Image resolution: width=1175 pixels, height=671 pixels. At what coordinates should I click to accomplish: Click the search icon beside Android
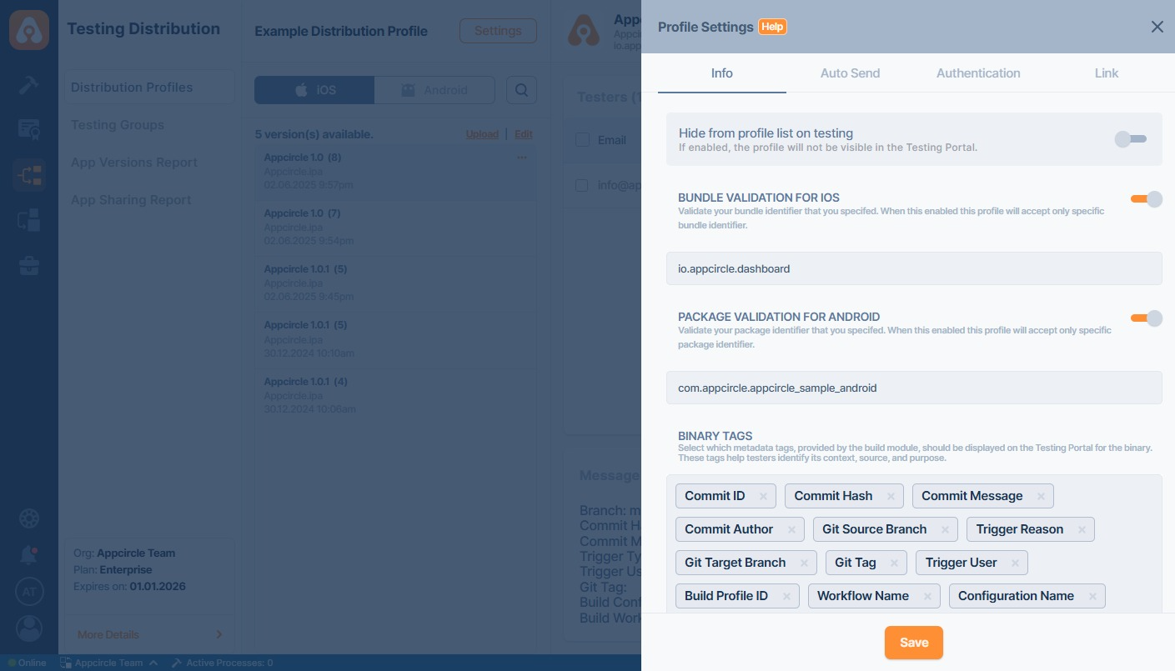point(521,90)
